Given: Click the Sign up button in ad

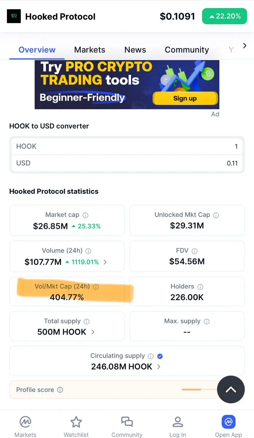Looking at the screenshot, I should click(185, 98).
